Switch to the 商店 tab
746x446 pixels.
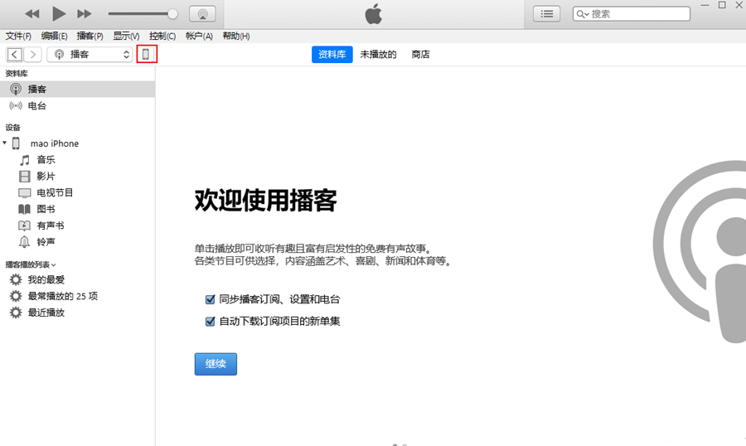coord(420,54)
